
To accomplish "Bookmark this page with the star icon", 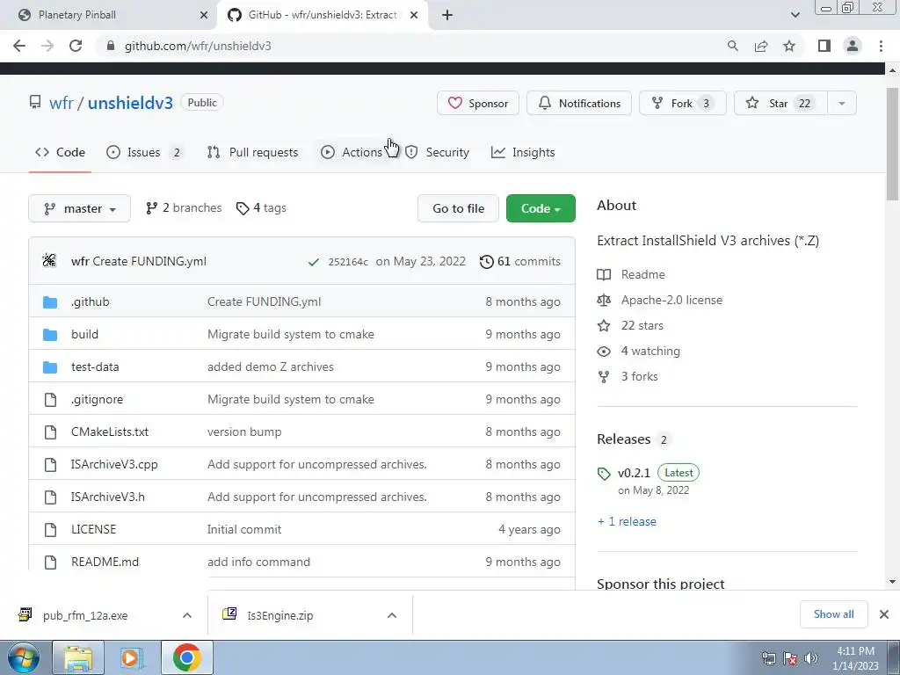I will coord(789,46).
